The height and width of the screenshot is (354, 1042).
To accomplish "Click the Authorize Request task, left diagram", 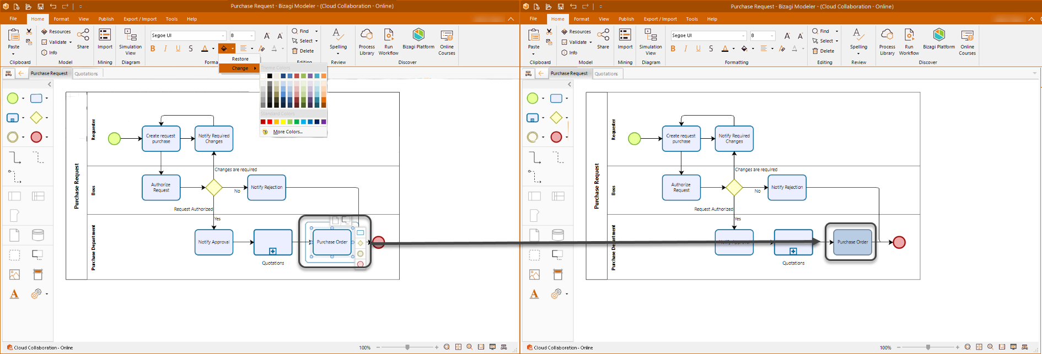I will pos(161,188).
